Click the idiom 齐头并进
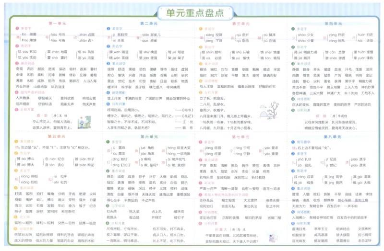 point(23,87)
